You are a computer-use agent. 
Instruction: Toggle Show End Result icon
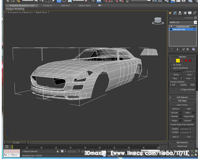click(x=177, y=49)
